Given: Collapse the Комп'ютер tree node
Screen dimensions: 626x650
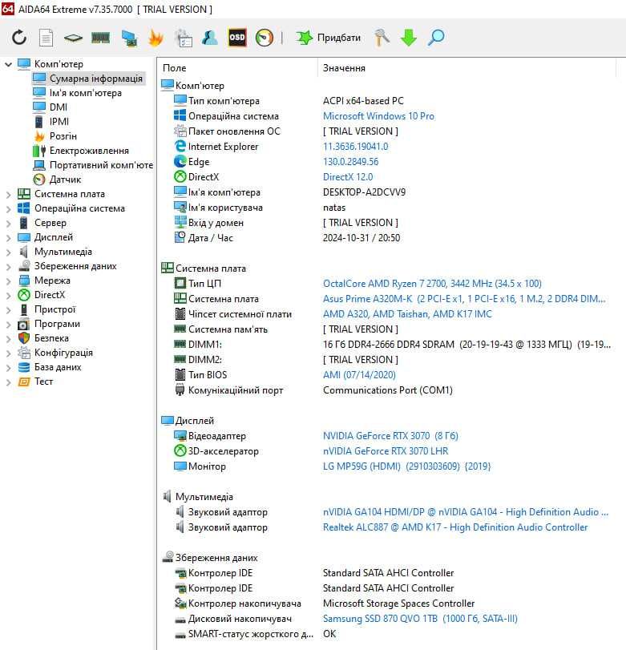Looking at the screenshot, I should click(8, 64).
